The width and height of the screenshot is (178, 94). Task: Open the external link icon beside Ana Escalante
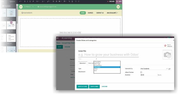pyautogui.click(x=169, y=69)
